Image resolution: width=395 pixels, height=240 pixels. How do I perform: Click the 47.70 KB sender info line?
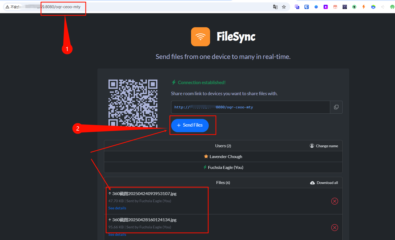click(x=140, y=201)
